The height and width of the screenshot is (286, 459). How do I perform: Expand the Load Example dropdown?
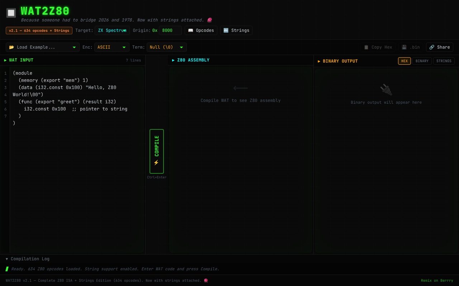click(43, 47)
